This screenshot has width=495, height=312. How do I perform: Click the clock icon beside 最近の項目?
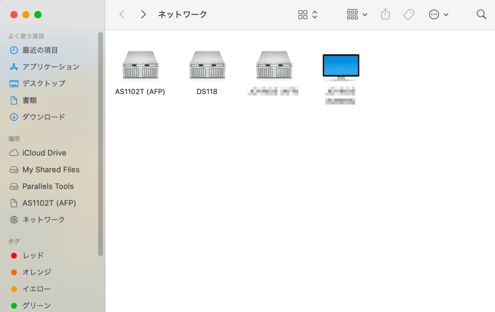tap(14, 50)
